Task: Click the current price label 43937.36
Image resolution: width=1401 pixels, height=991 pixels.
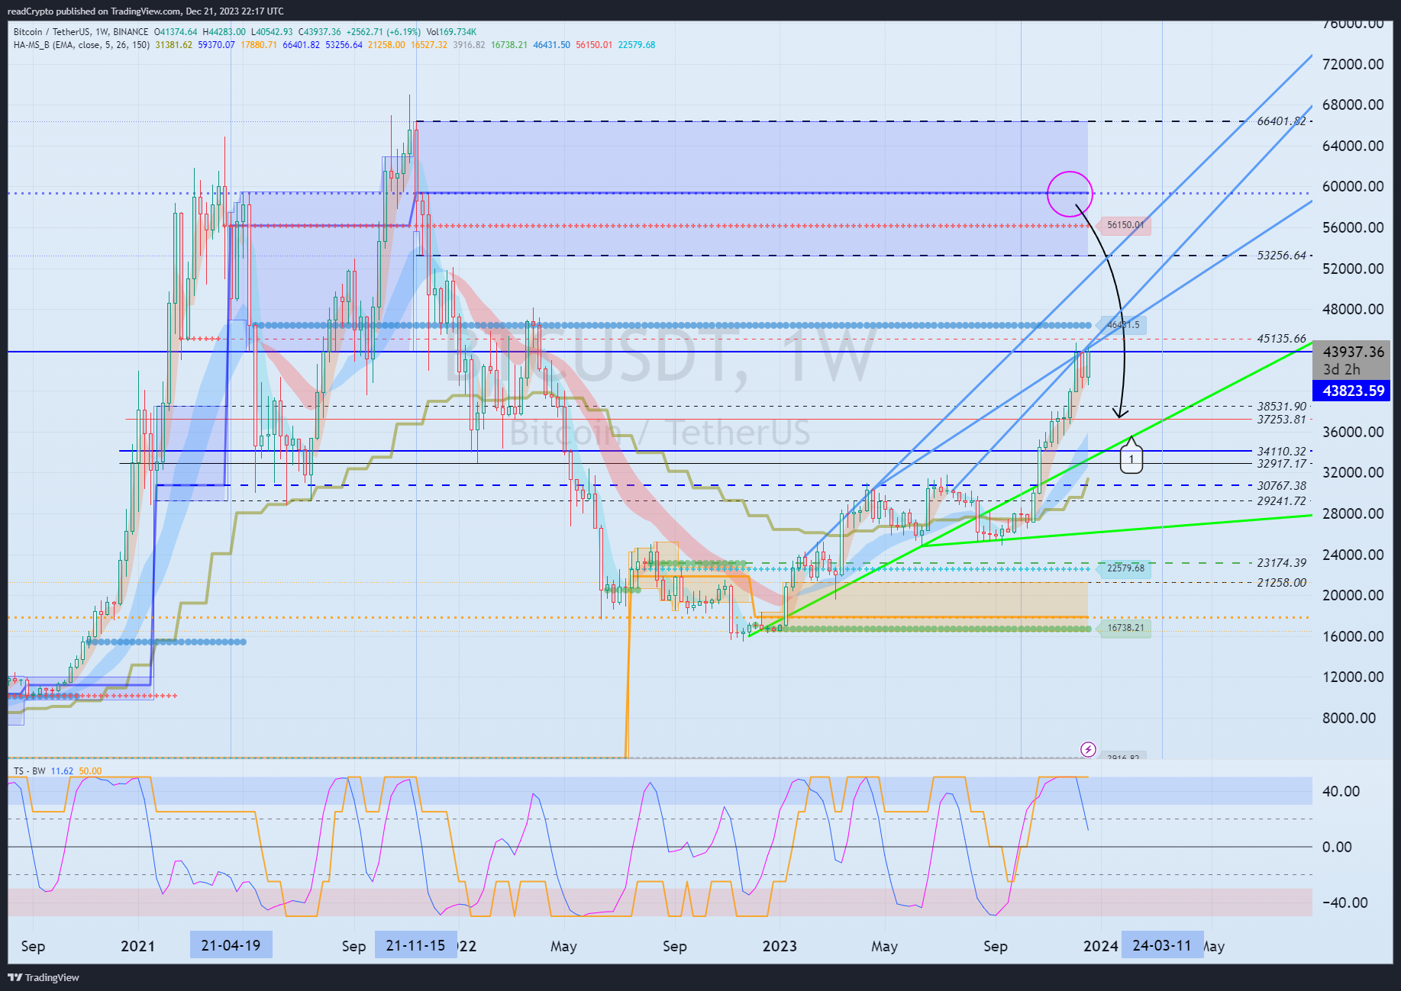Action: click(x=1353, y=352)
